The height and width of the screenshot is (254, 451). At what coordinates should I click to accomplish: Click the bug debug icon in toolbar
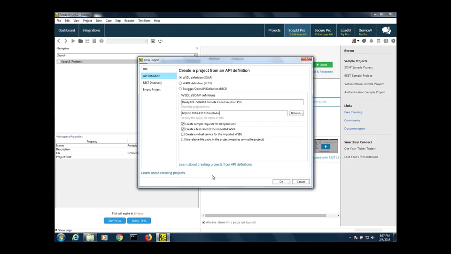153,41
